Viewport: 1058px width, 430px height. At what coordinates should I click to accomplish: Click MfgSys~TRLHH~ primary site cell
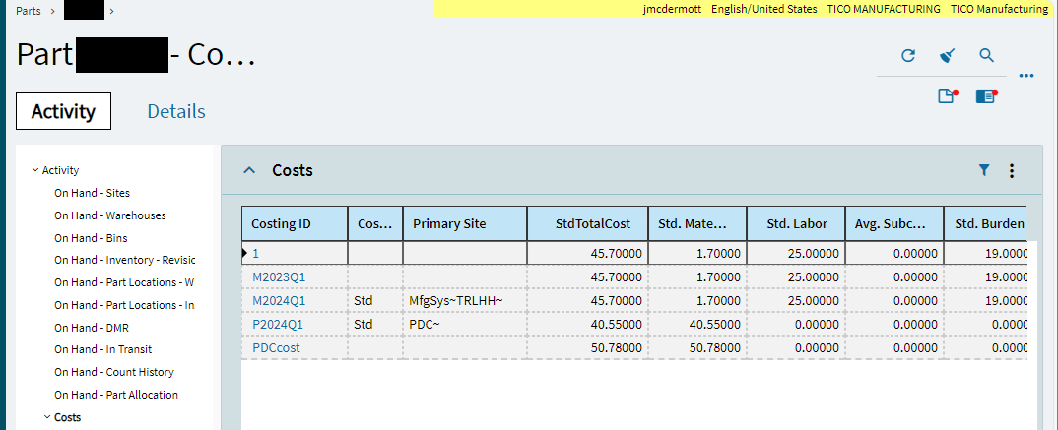[464, 300]
